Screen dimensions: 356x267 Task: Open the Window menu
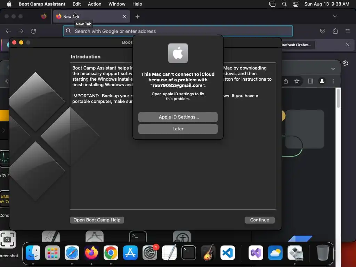(117, 4)
